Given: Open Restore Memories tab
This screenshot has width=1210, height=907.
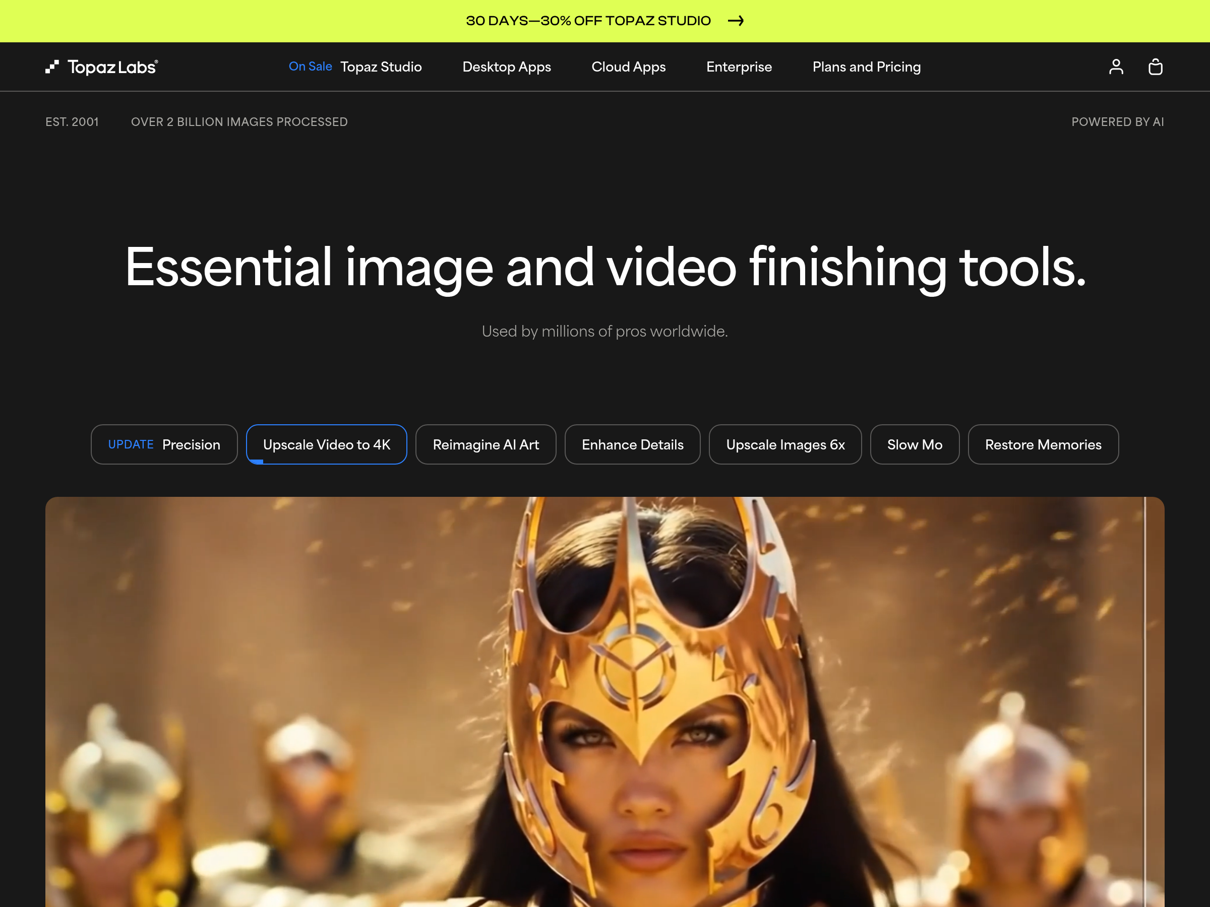Looking at the screenshot, I should coord(1043,444).
